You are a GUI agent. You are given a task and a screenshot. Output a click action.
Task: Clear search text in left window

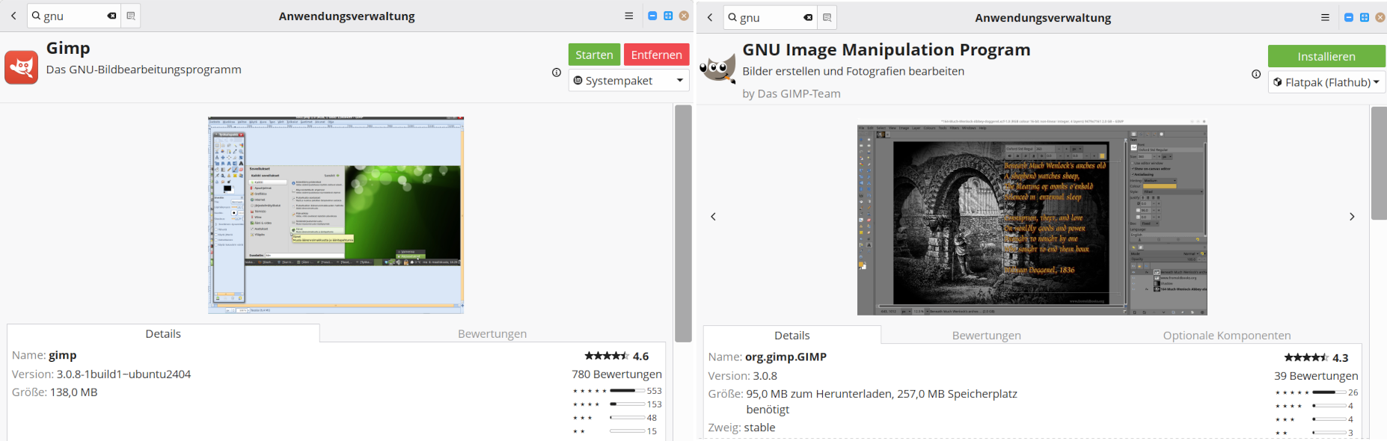pyautogui.click(x=111, y=16)
